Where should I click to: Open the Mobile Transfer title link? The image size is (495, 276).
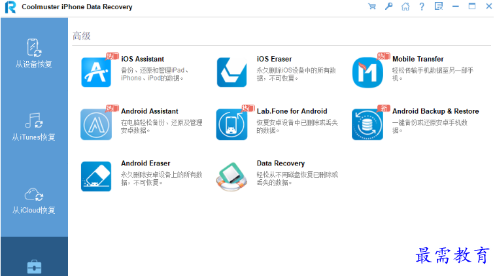pos(418,59)
